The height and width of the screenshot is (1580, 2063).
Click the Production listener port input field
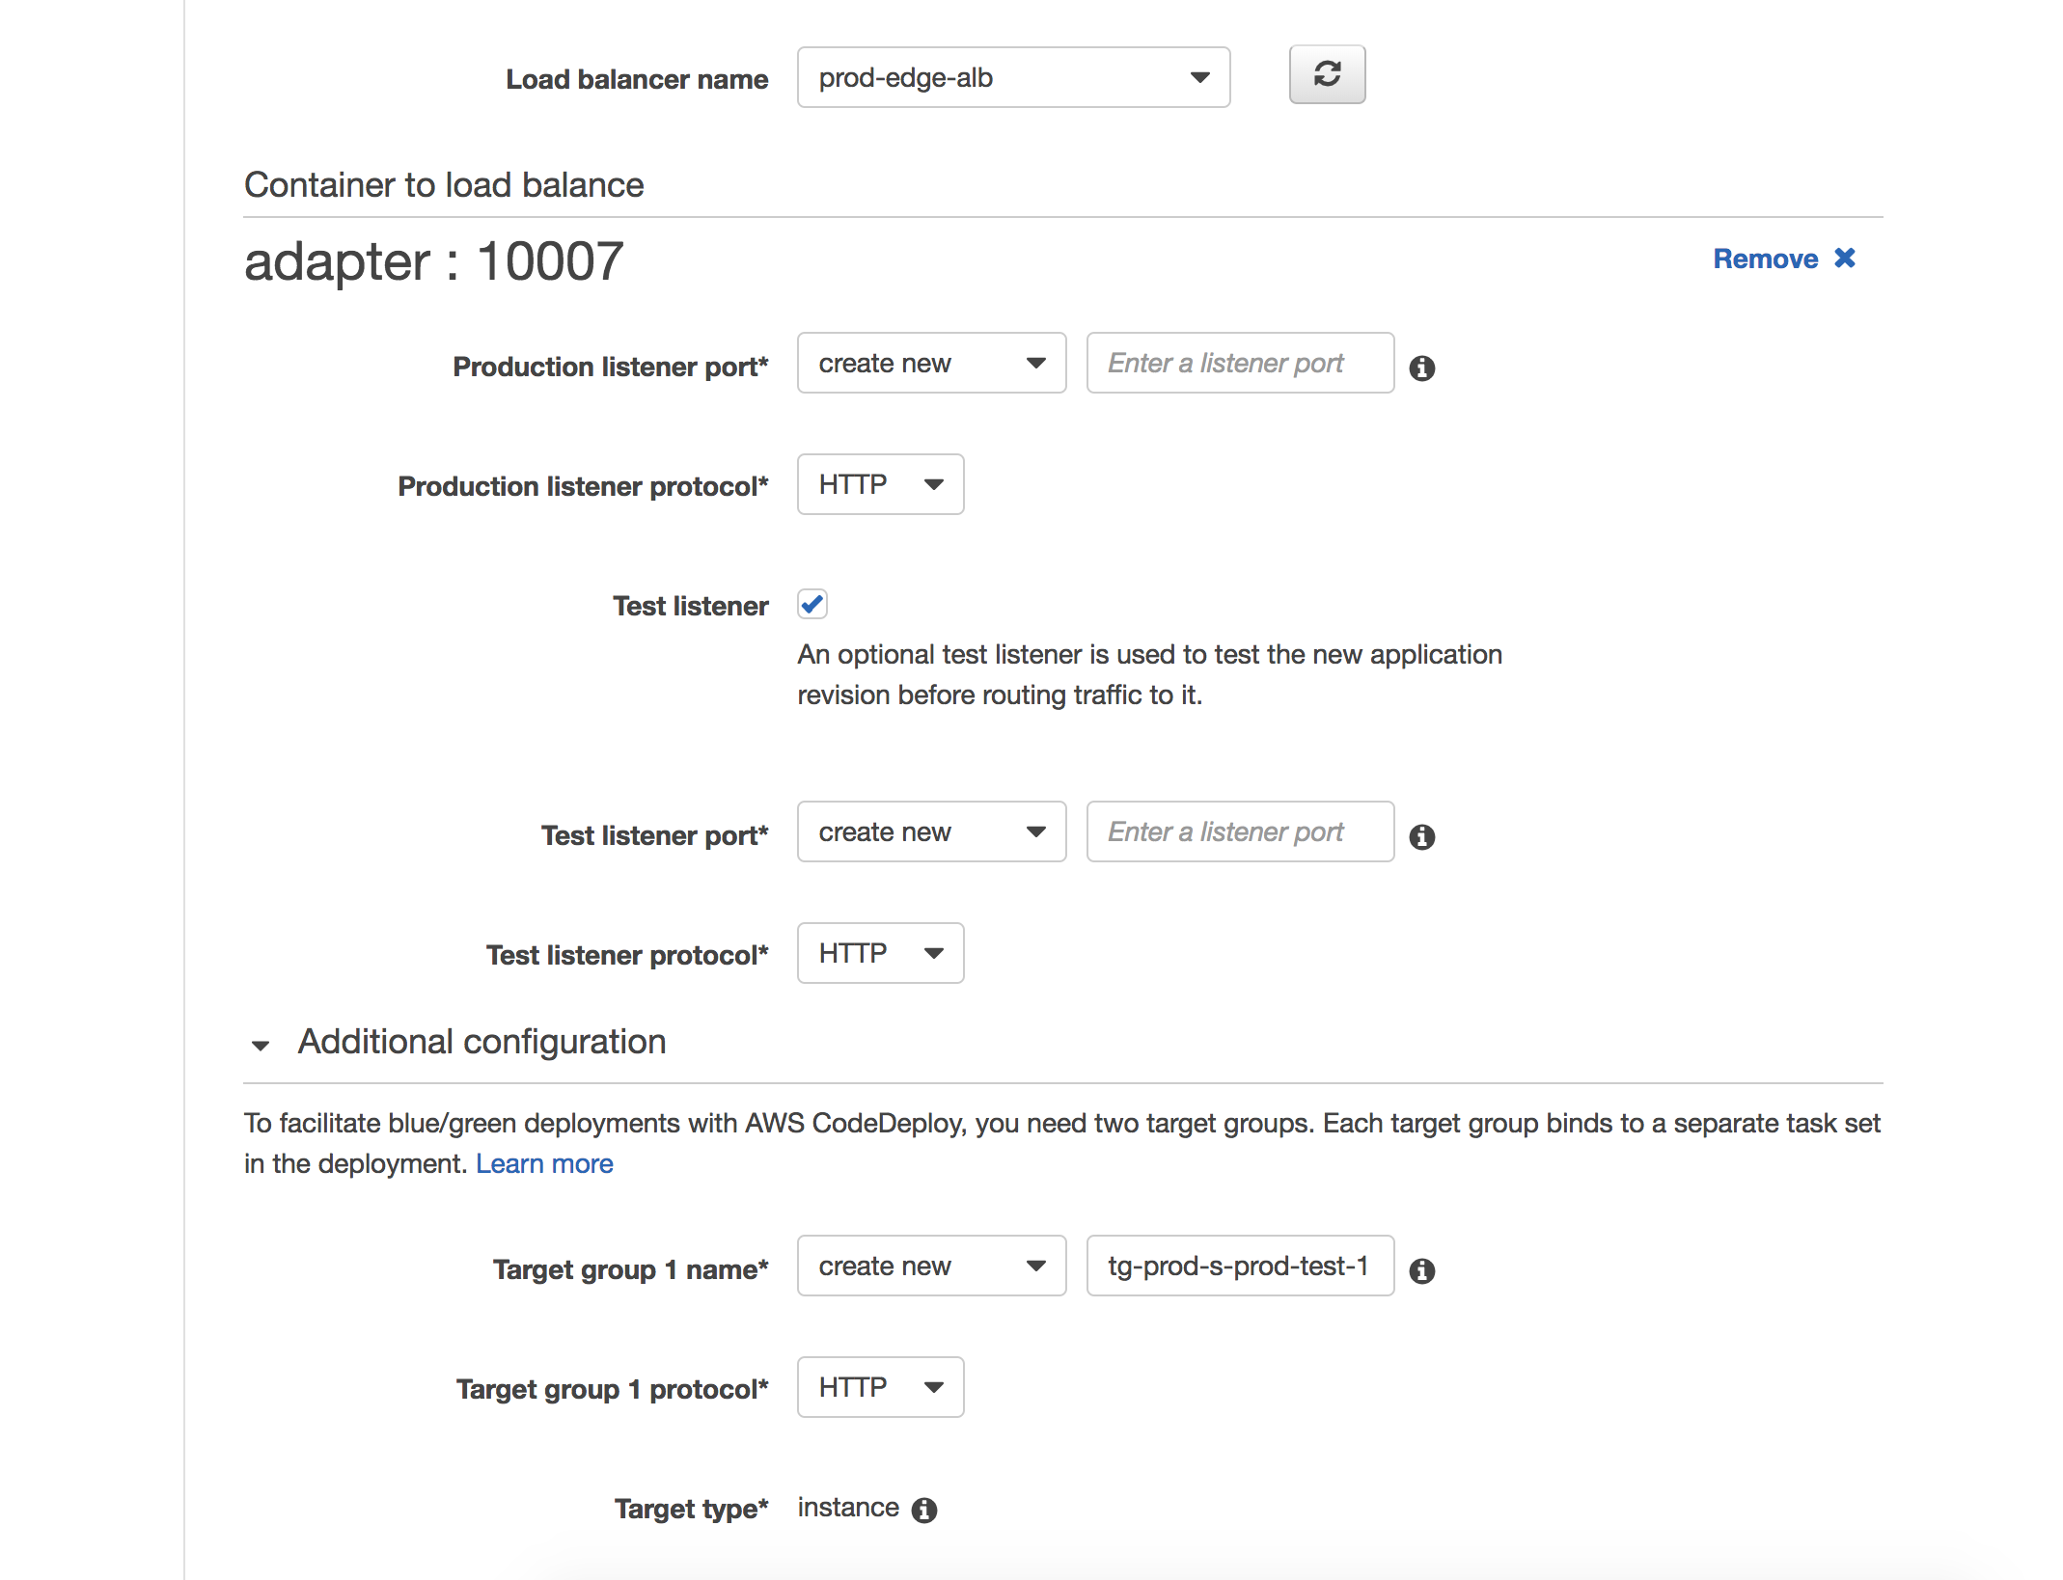[1239, 363]
